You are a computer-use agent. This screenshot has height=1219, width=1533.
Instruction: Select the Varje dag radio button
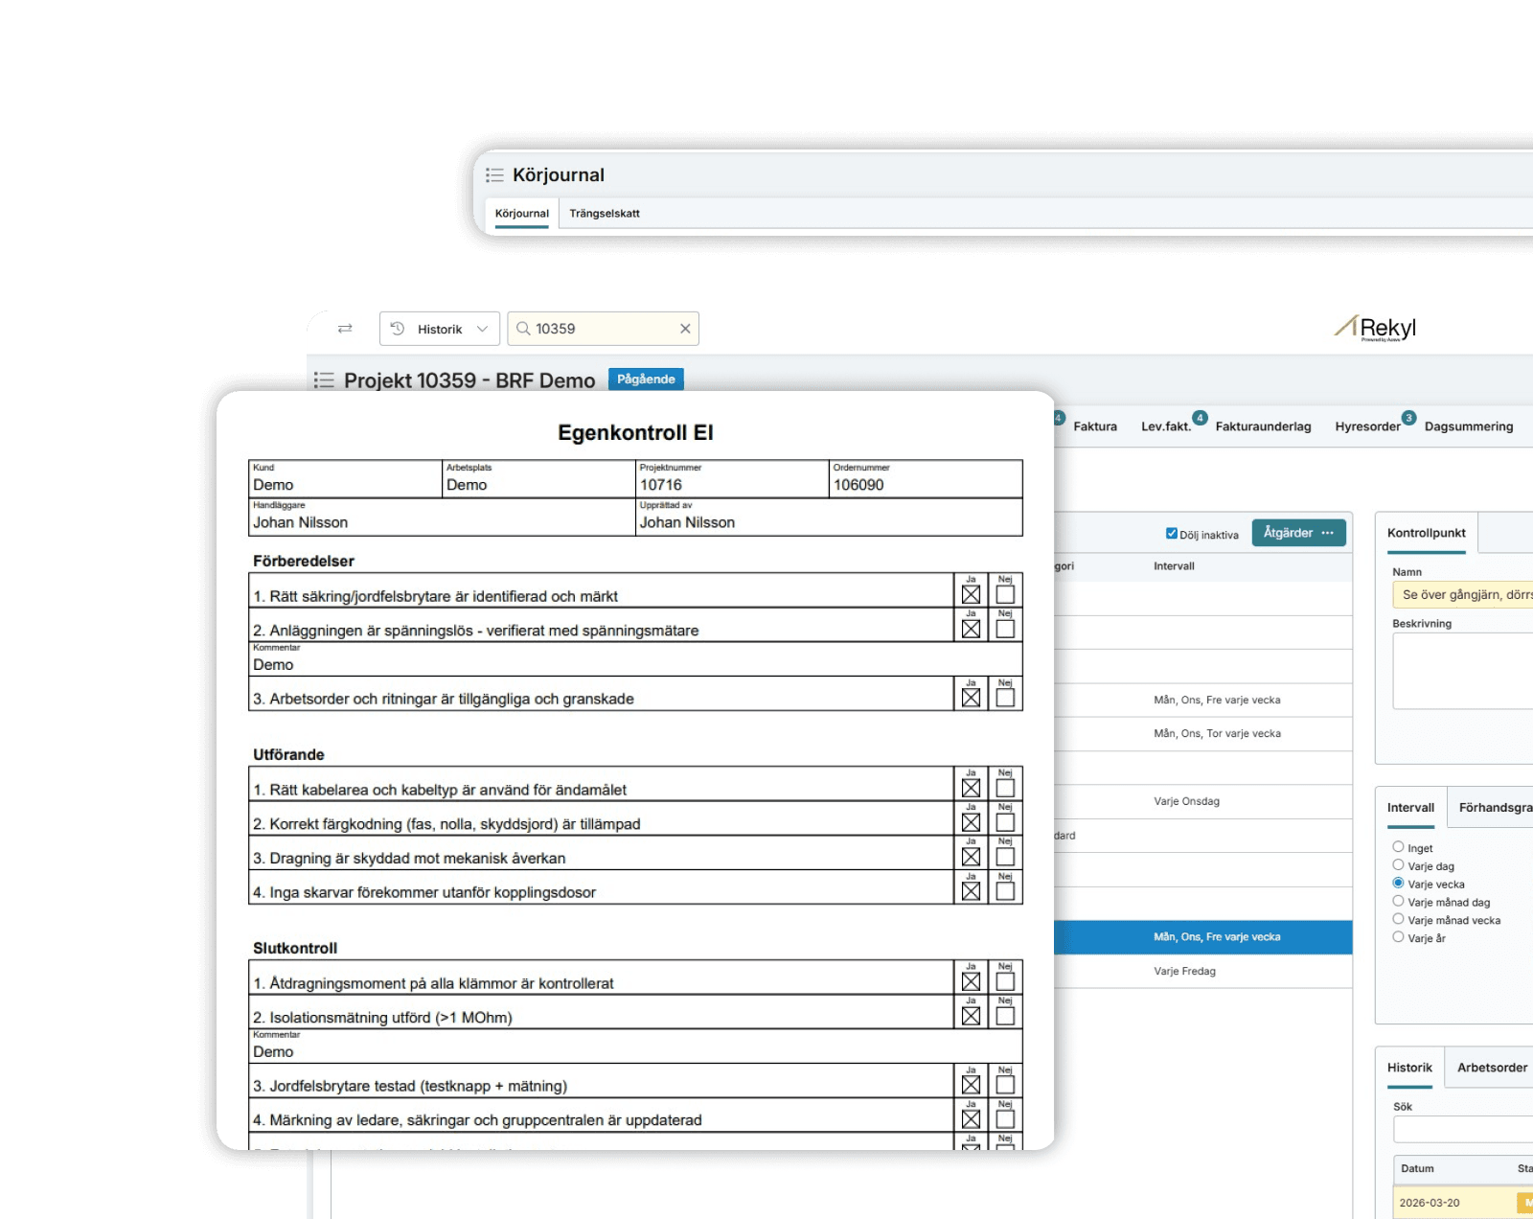coord(1398,865)
